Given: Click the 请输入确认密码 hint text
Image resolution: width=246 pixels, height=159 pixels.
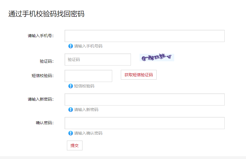Looking at the screenshot, I should (88, 133).
